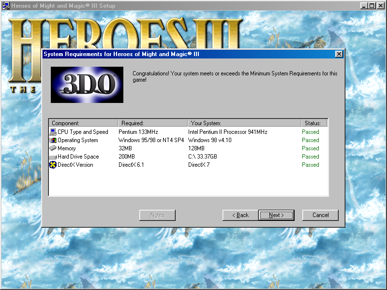Click the Your System column header
Image resolution: width=387 pixels, height=290 pixels.
[245, 123]
